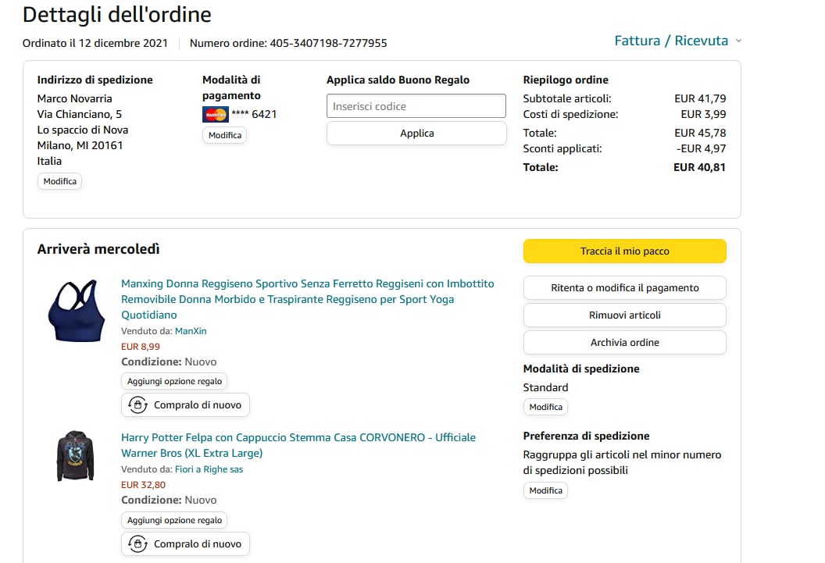Click the Corvonero hoodie product thumbnail
825x563 pixels.
point(75,455)
